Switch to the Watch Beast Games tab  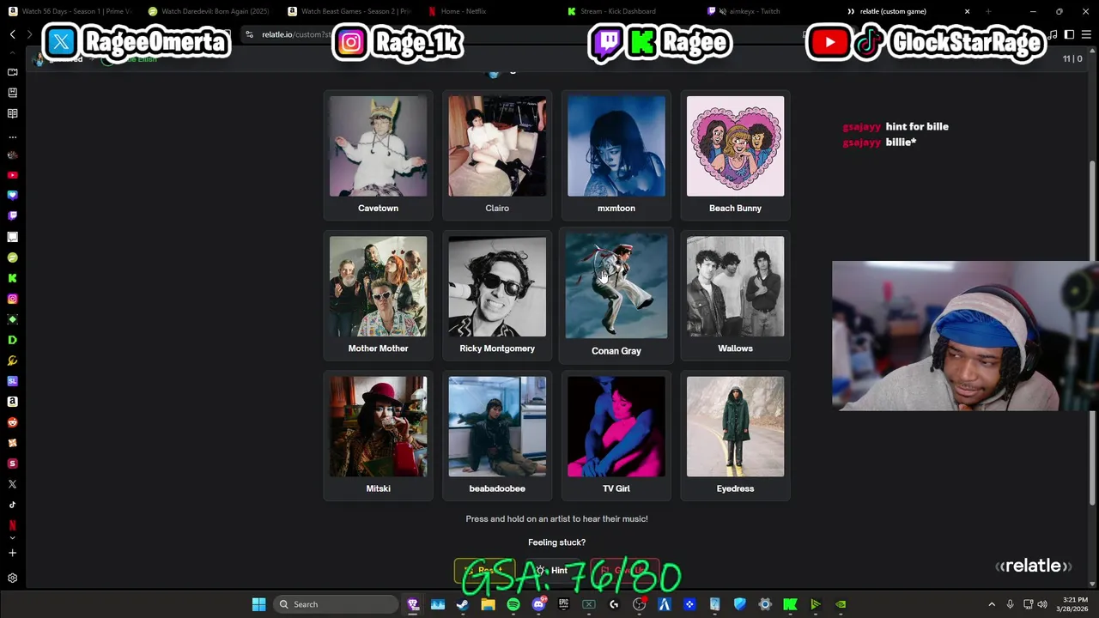[x=349, y=11]
